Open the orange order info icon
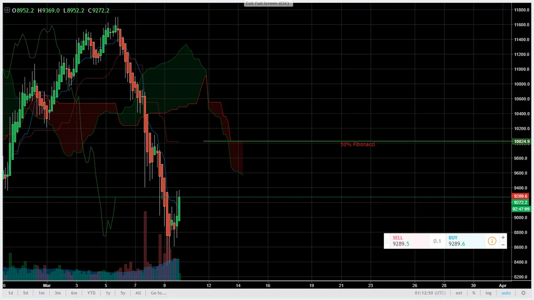Screen dimensions: 534x300 coord(492,241)
